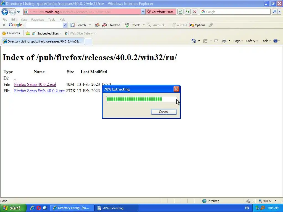
Task: Open the Favorites star button
Action: click(x=11, y=33)
